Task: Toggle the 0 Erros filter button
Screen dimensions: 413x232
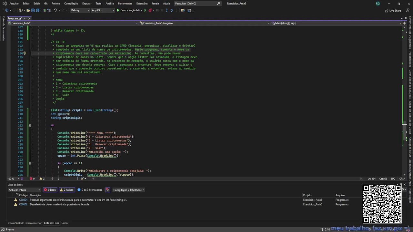Action: (x=50, y=190)
